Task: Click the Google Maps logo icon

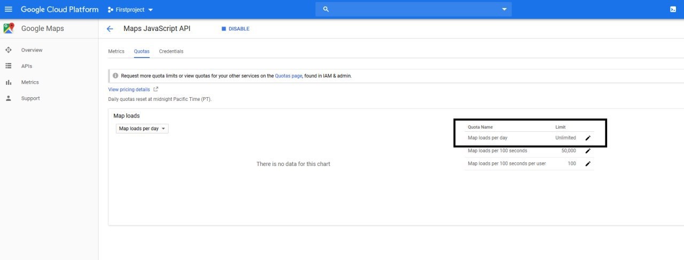Action: tap(9, 28)
